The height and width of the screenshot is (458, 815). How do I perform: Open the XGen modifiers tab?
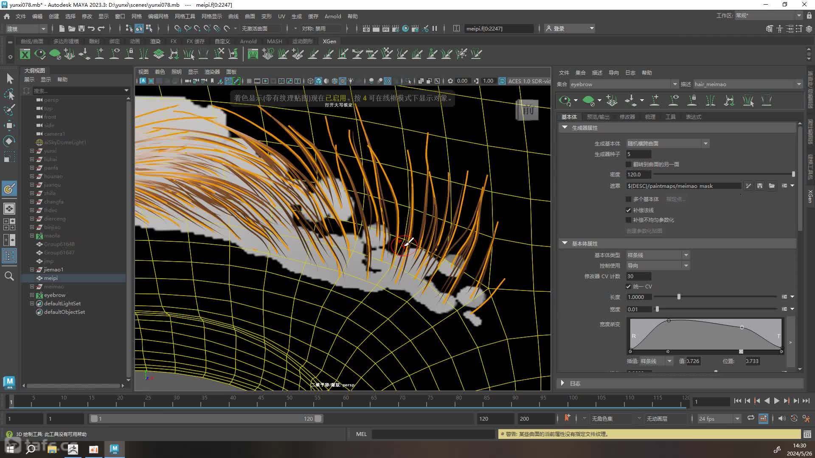click(627, 117)
